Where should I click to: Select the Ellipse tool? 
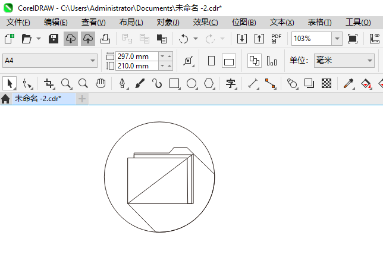pos(191,83)
